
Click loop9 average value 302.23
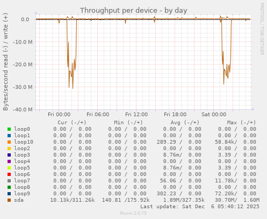tap(167, 194)
